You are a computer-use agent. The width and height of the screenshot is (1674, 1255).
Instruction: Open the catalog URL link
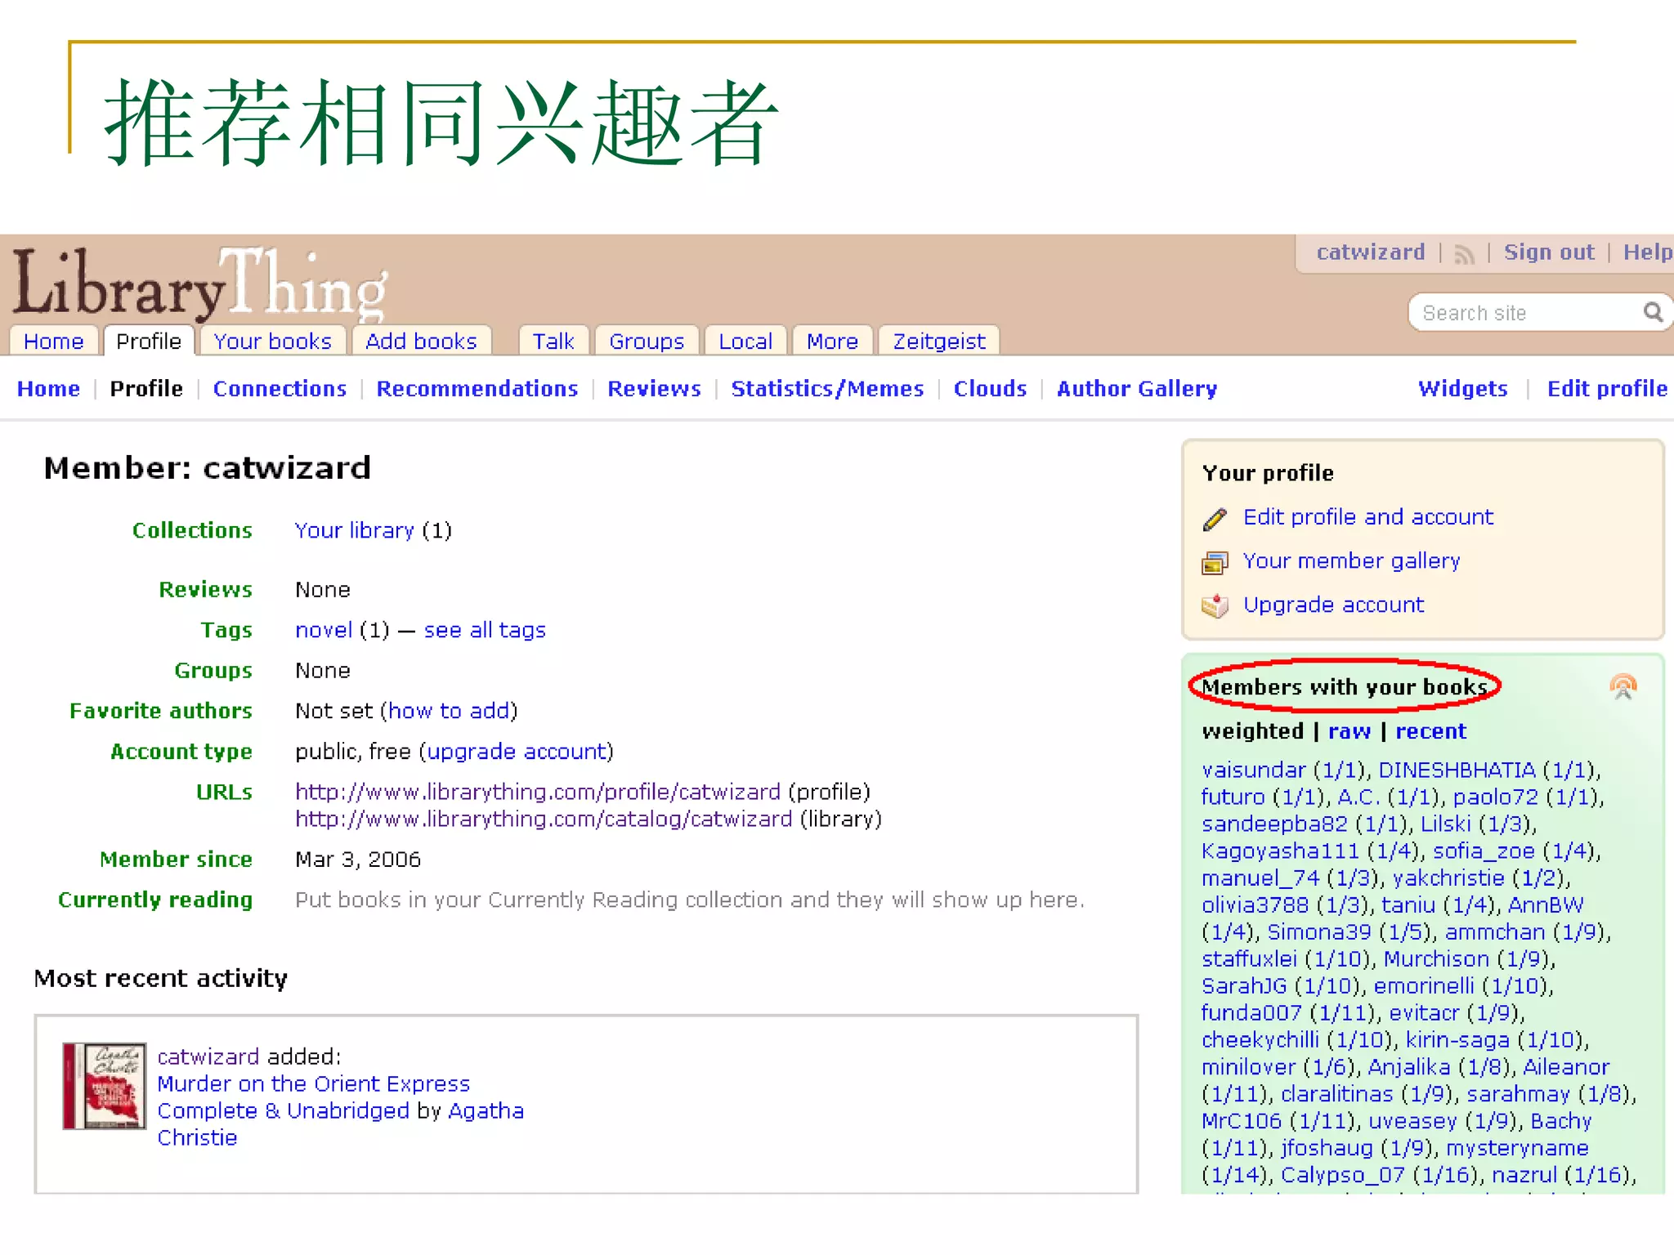tap(544, 820)
